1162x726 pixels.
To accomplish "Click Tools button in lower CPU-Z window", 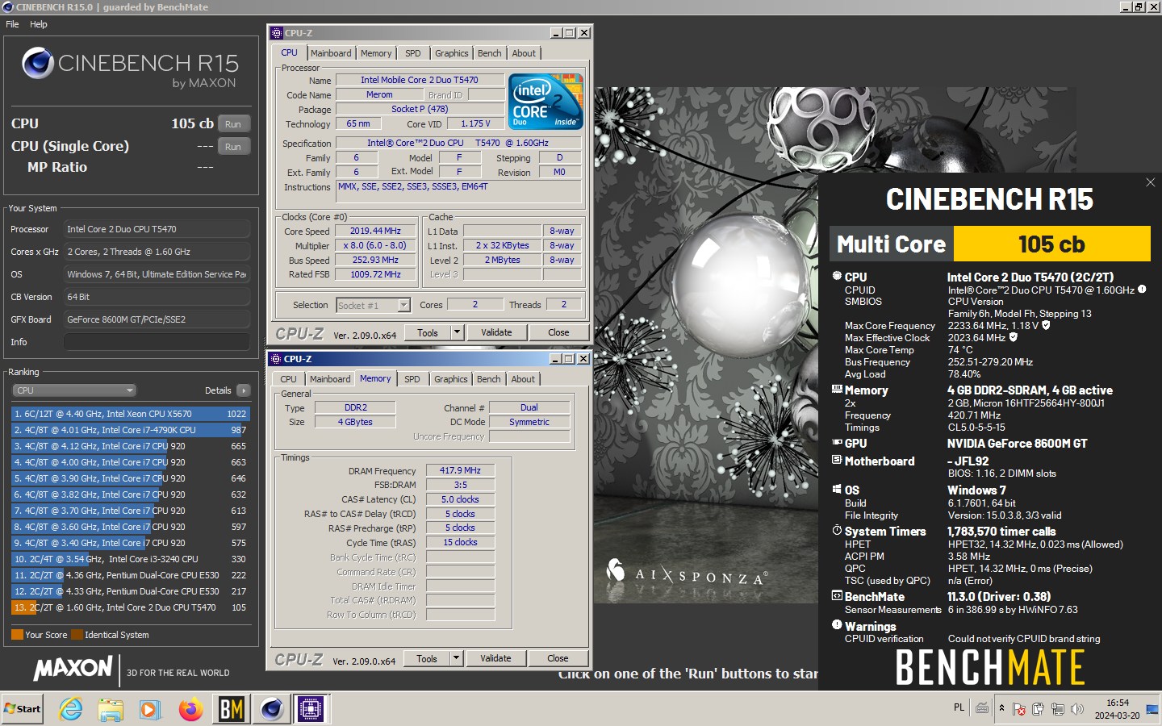I will point(427,658).
